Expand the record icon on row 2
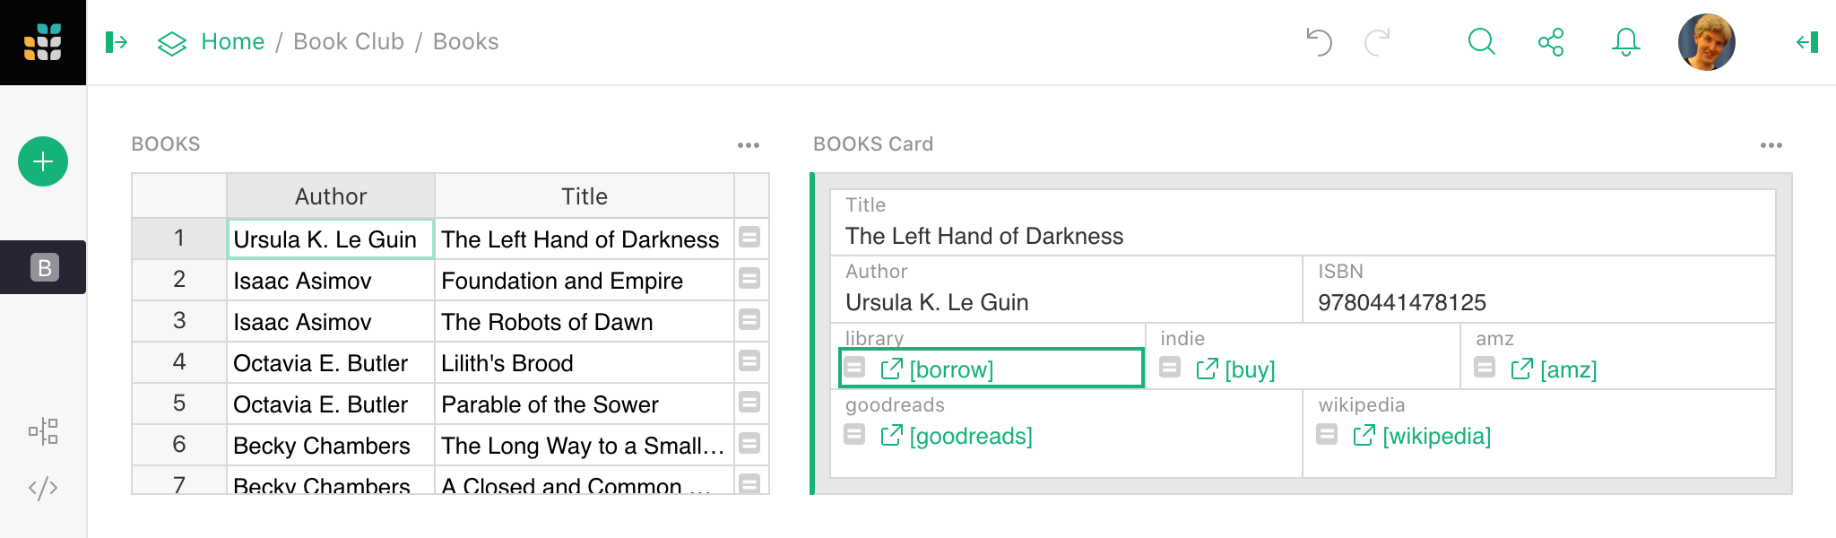1836x538 pixels. coord(749,279)
